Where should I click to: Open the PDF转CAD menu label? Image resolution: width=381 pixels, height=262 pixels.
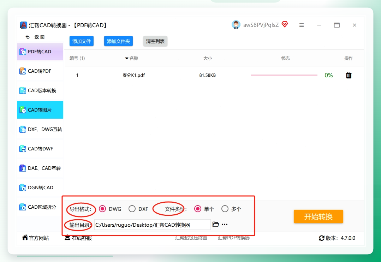[x=39, y=52]
